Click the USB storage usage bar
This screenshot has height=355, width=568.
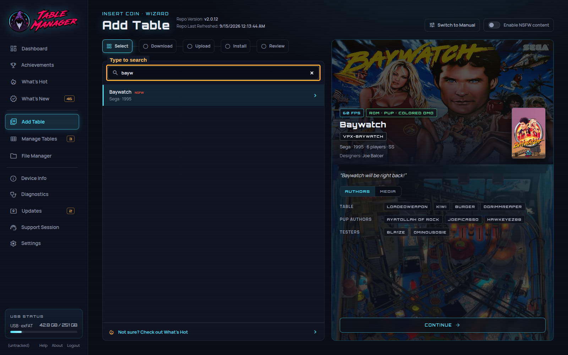44,332
